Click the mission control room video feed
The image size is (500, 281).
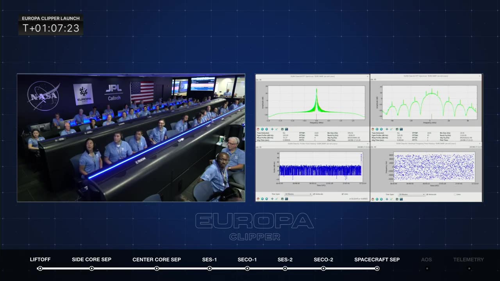click(x=131, y=138)
